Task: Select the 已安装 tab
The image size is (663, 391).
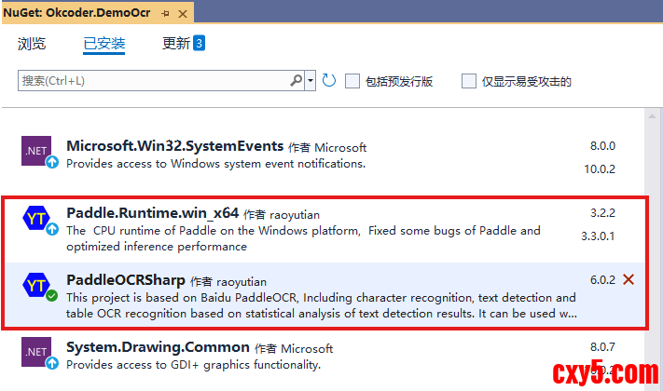Action: click(104, 44)
